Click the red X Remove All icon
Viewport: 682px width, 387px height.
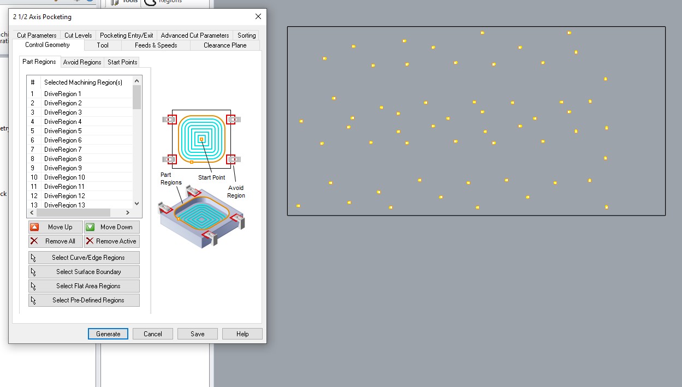click(34, 241)
